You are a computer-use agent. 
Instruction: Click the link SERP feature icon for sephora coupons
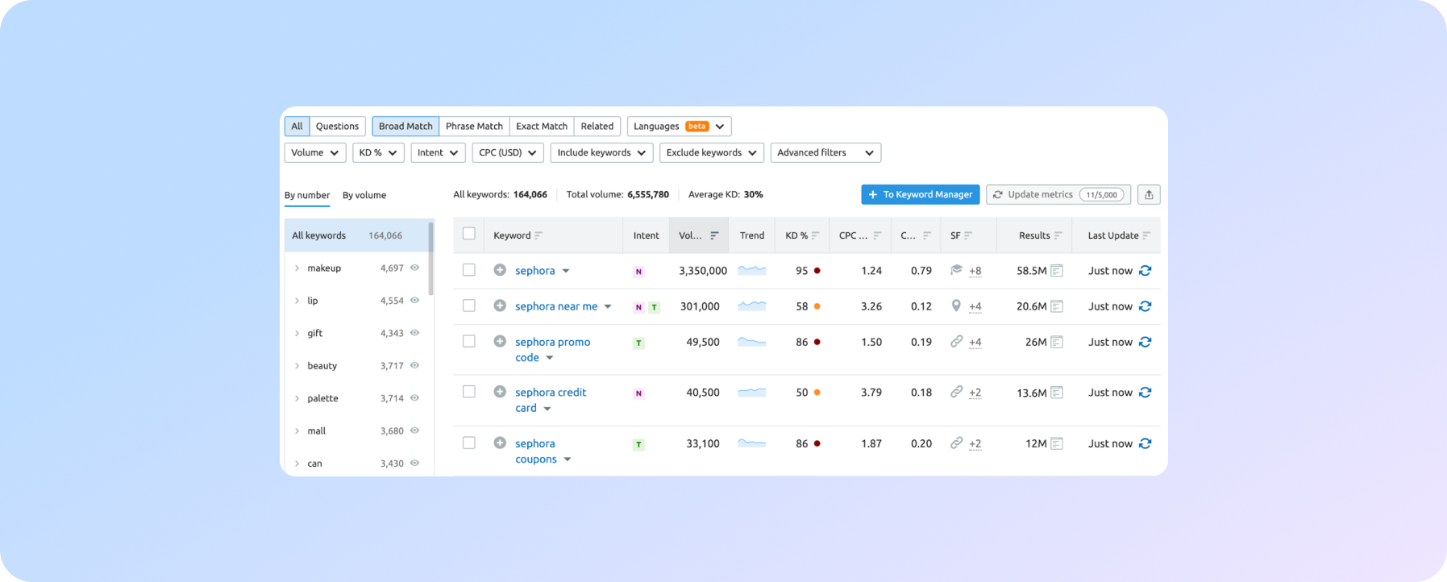click(956, 443)
